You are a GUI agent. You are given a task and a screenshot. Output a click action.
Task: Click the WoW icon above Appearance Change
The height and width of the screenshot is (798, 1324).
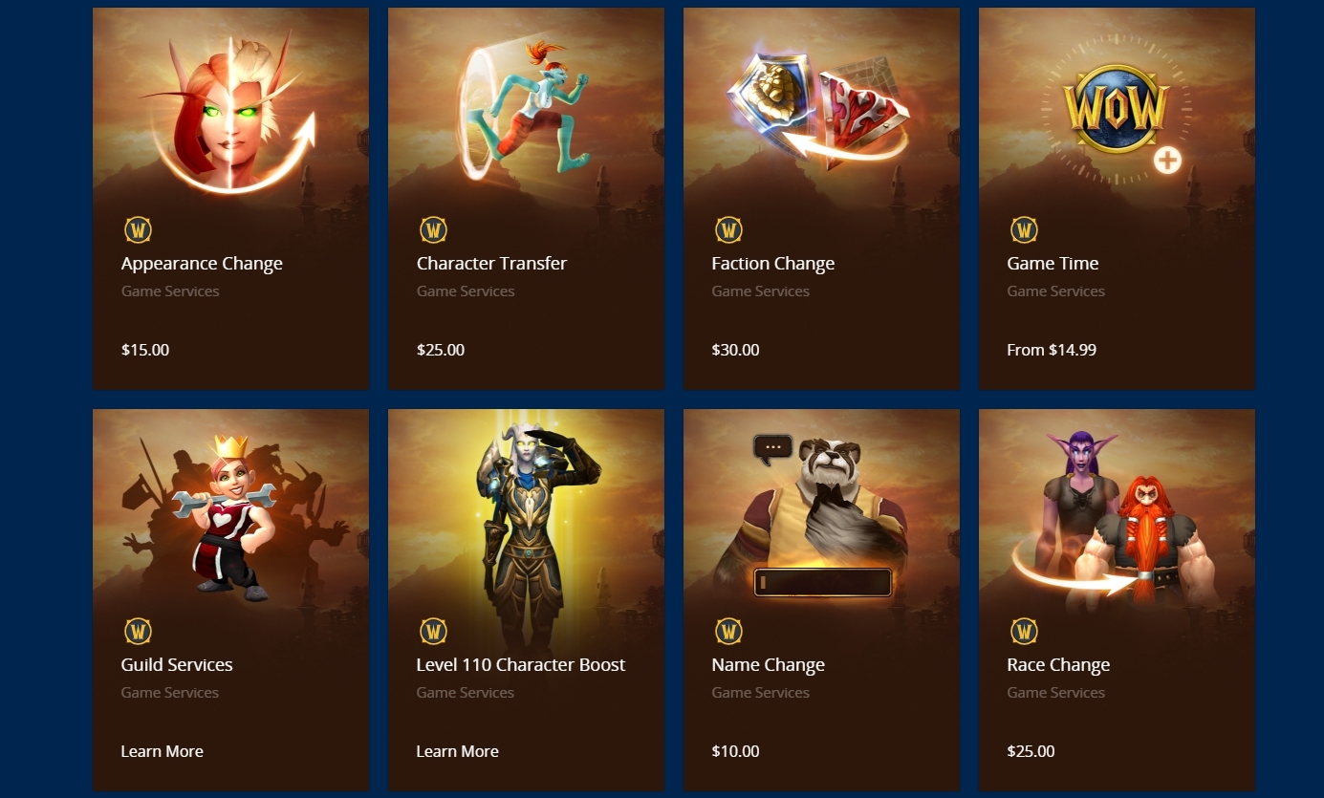pyautogui.click(x=139, y=230)
